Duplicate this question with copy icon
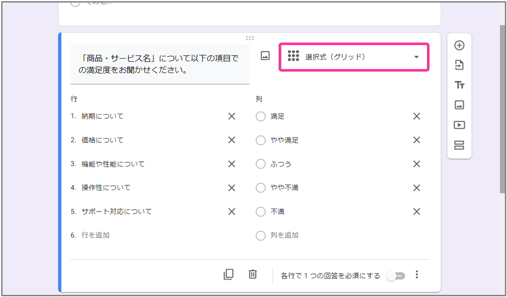Image resolution: width=507 pixels, height=297 pixels. tap(228, 275)
